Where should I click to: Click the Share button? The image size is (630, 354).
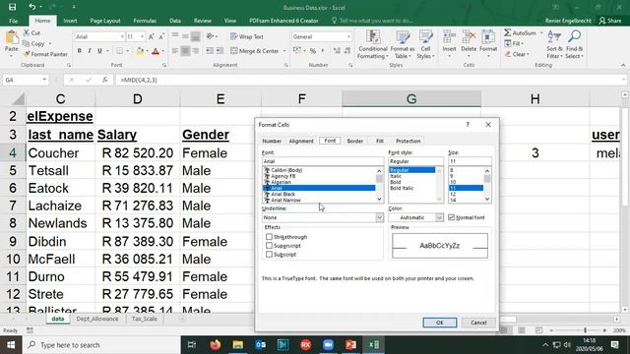point(610,21)
